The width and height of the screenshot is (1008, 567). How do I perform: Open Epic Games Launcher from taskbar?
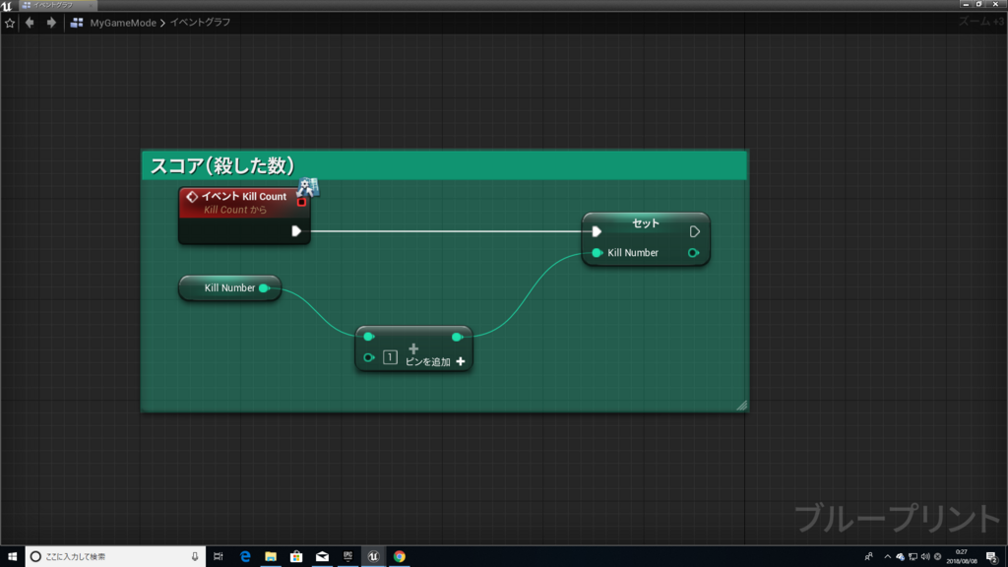347,557
